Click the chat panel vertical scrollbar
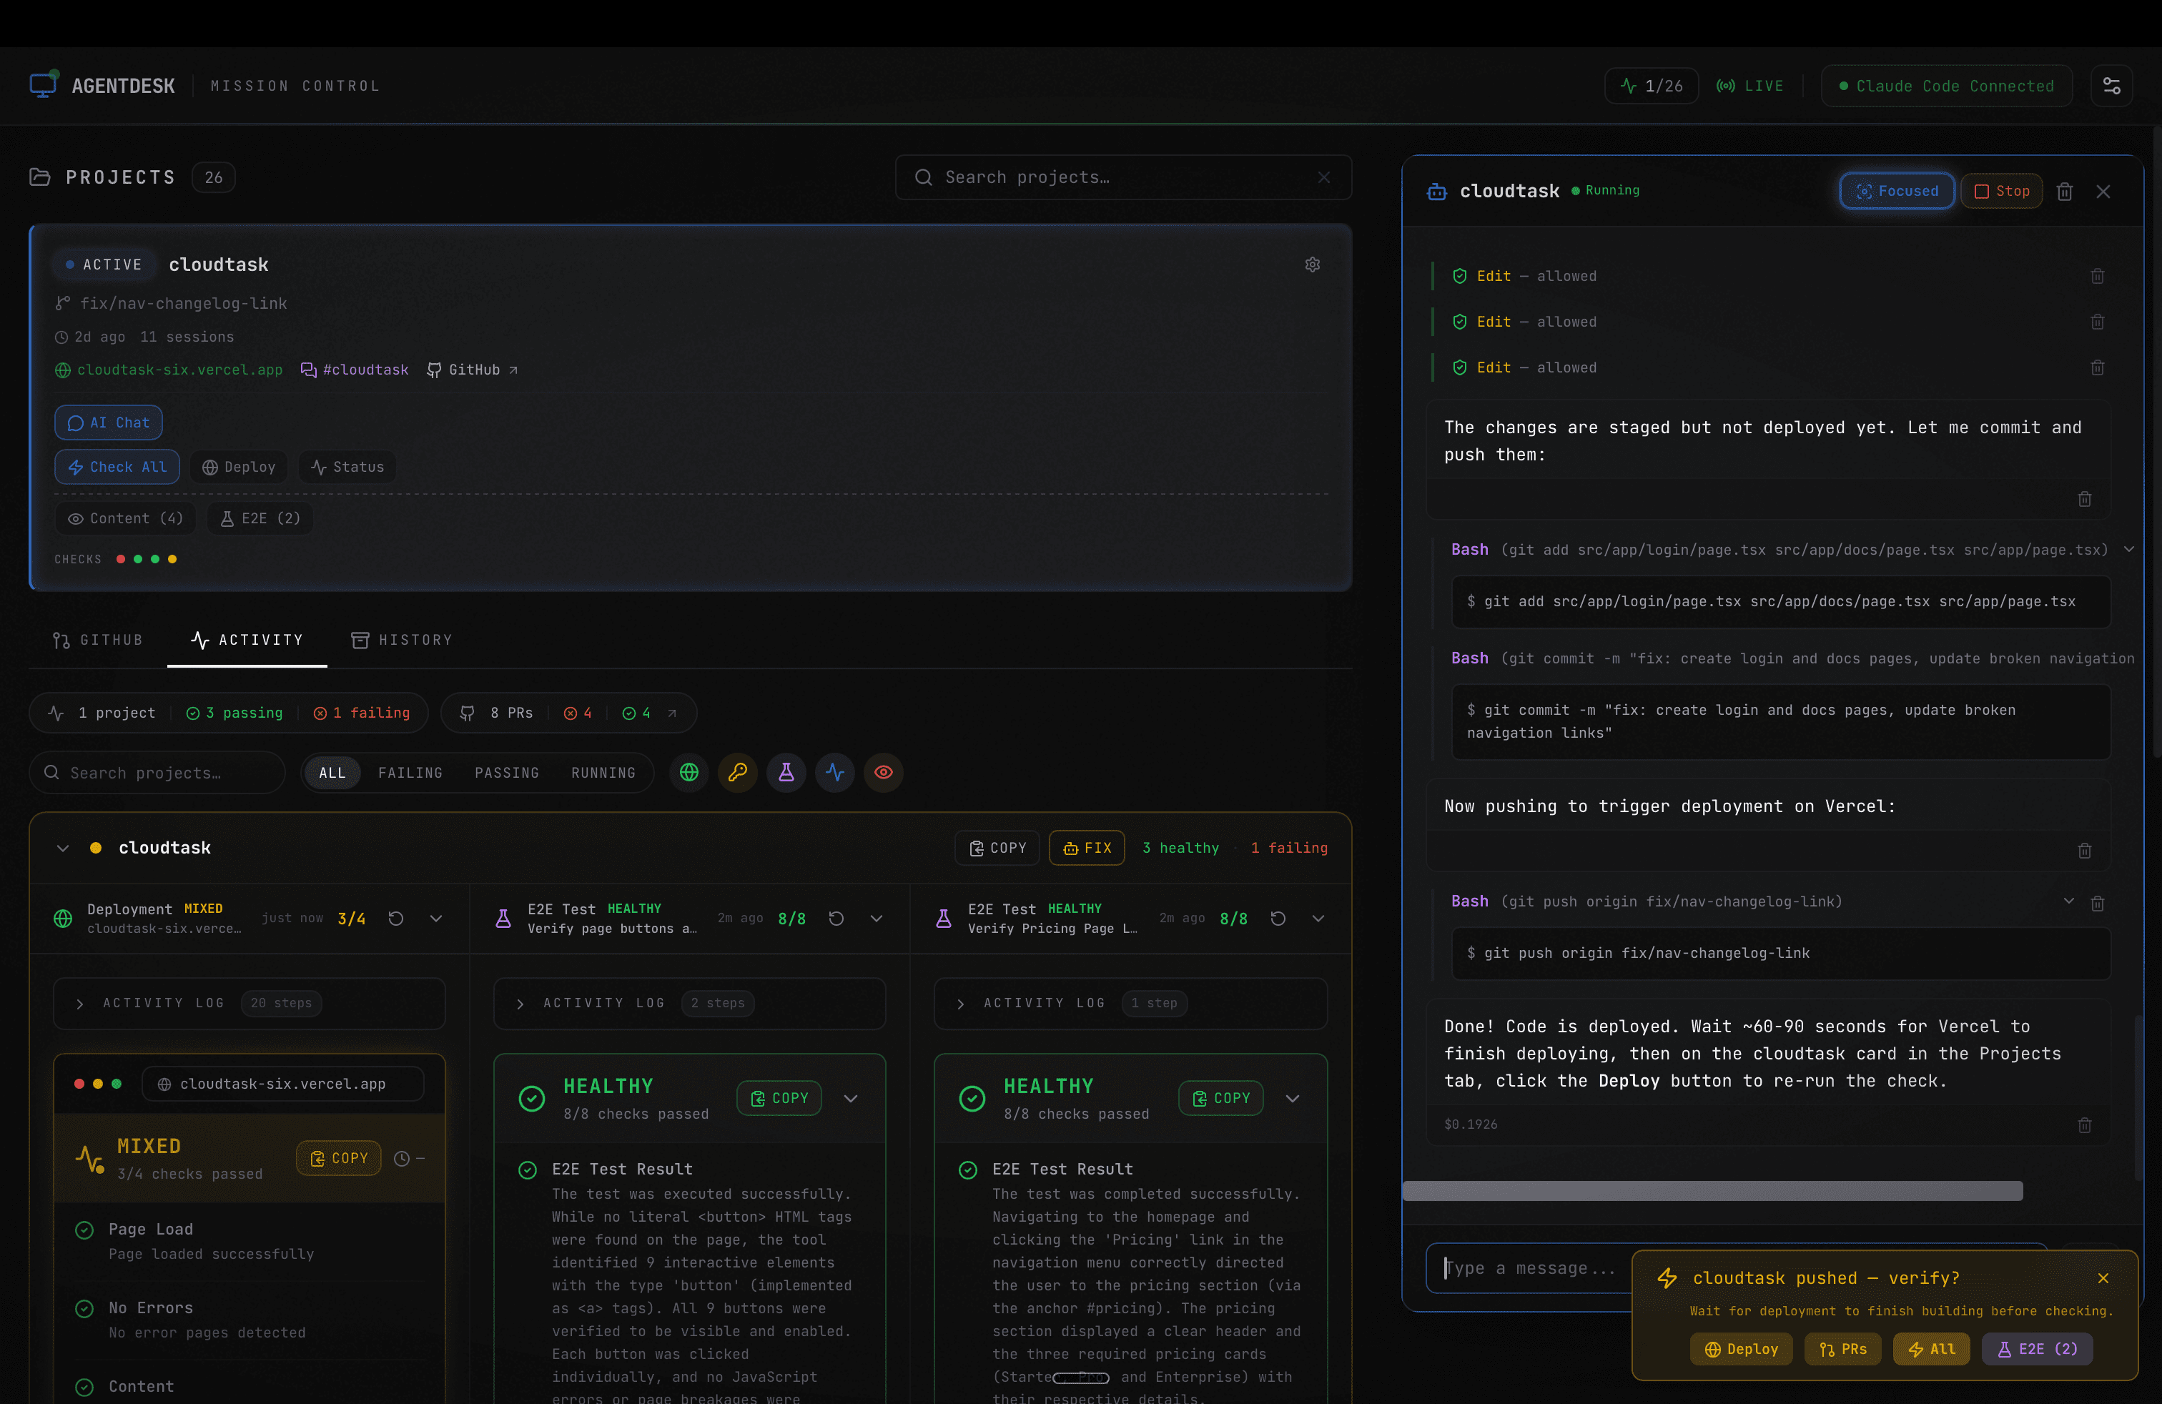2162x1404 pixels. (x=2138, y=1097)
